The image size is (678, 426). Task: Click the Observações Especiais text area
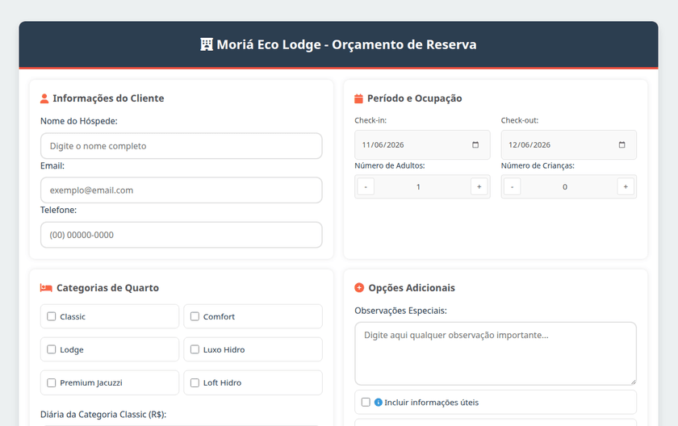point(496,353)
